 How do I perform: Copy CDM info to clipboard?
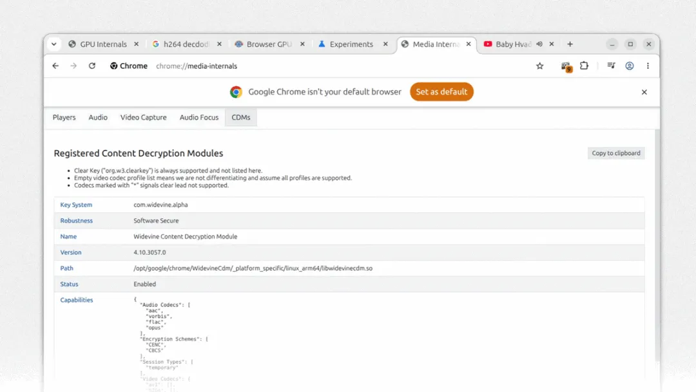[616, 153]
